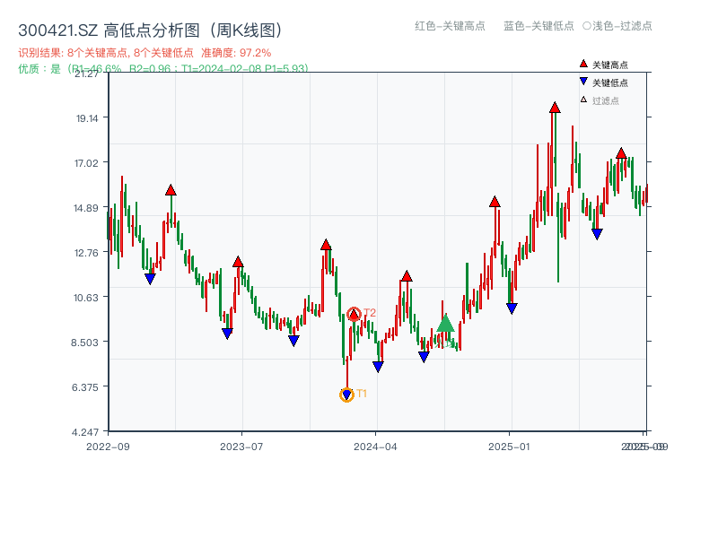Click the highest red peak marker near 2025

[x=553, y=106]
